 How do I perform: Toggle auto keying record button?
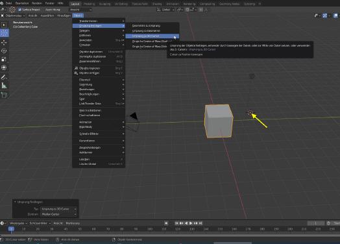tap(166, 223)
